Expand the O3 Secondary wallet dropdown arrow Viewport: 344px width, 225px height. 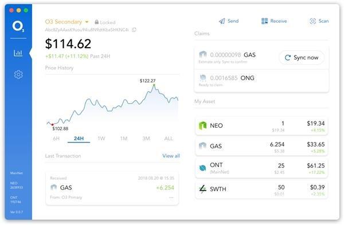(x=87, y=22)
